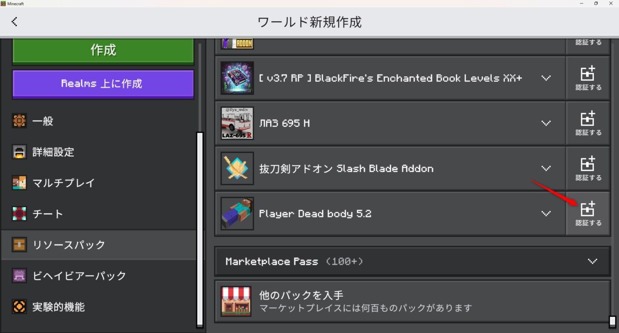Click the ЛАЗ 695 Н pack name
The height and width of the screenshot is (333, 619).
click(284, 123)
